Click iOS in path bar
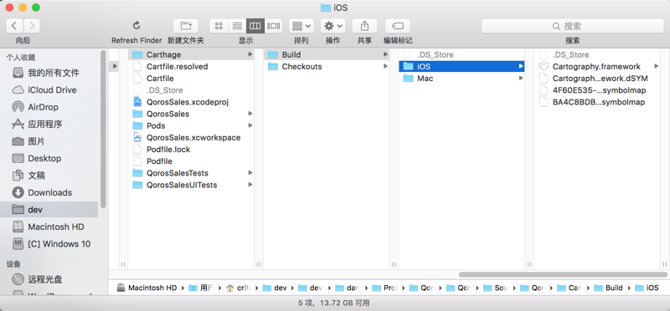The height and width of the screenshot is (311, 670). [x=647, y=288]
